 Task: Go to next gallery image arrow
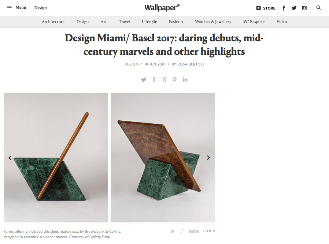[x=208, y=158]
